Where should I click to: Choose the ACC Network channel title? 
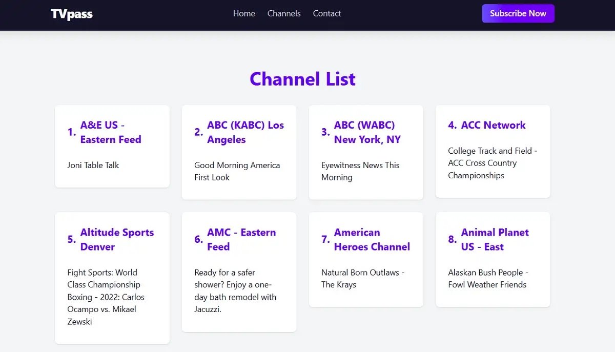coord(493,125)
